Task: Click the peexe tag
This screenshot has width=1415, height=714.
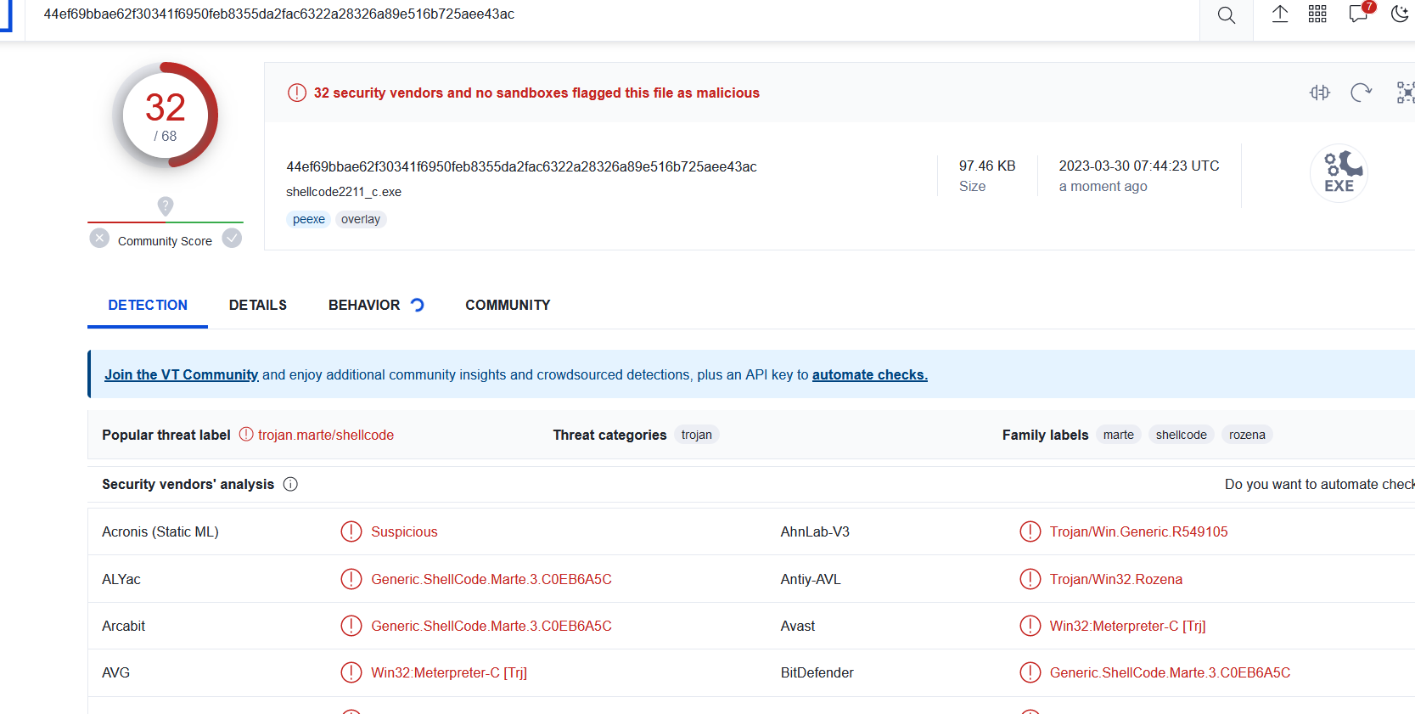Action: [x=308, y=219]
